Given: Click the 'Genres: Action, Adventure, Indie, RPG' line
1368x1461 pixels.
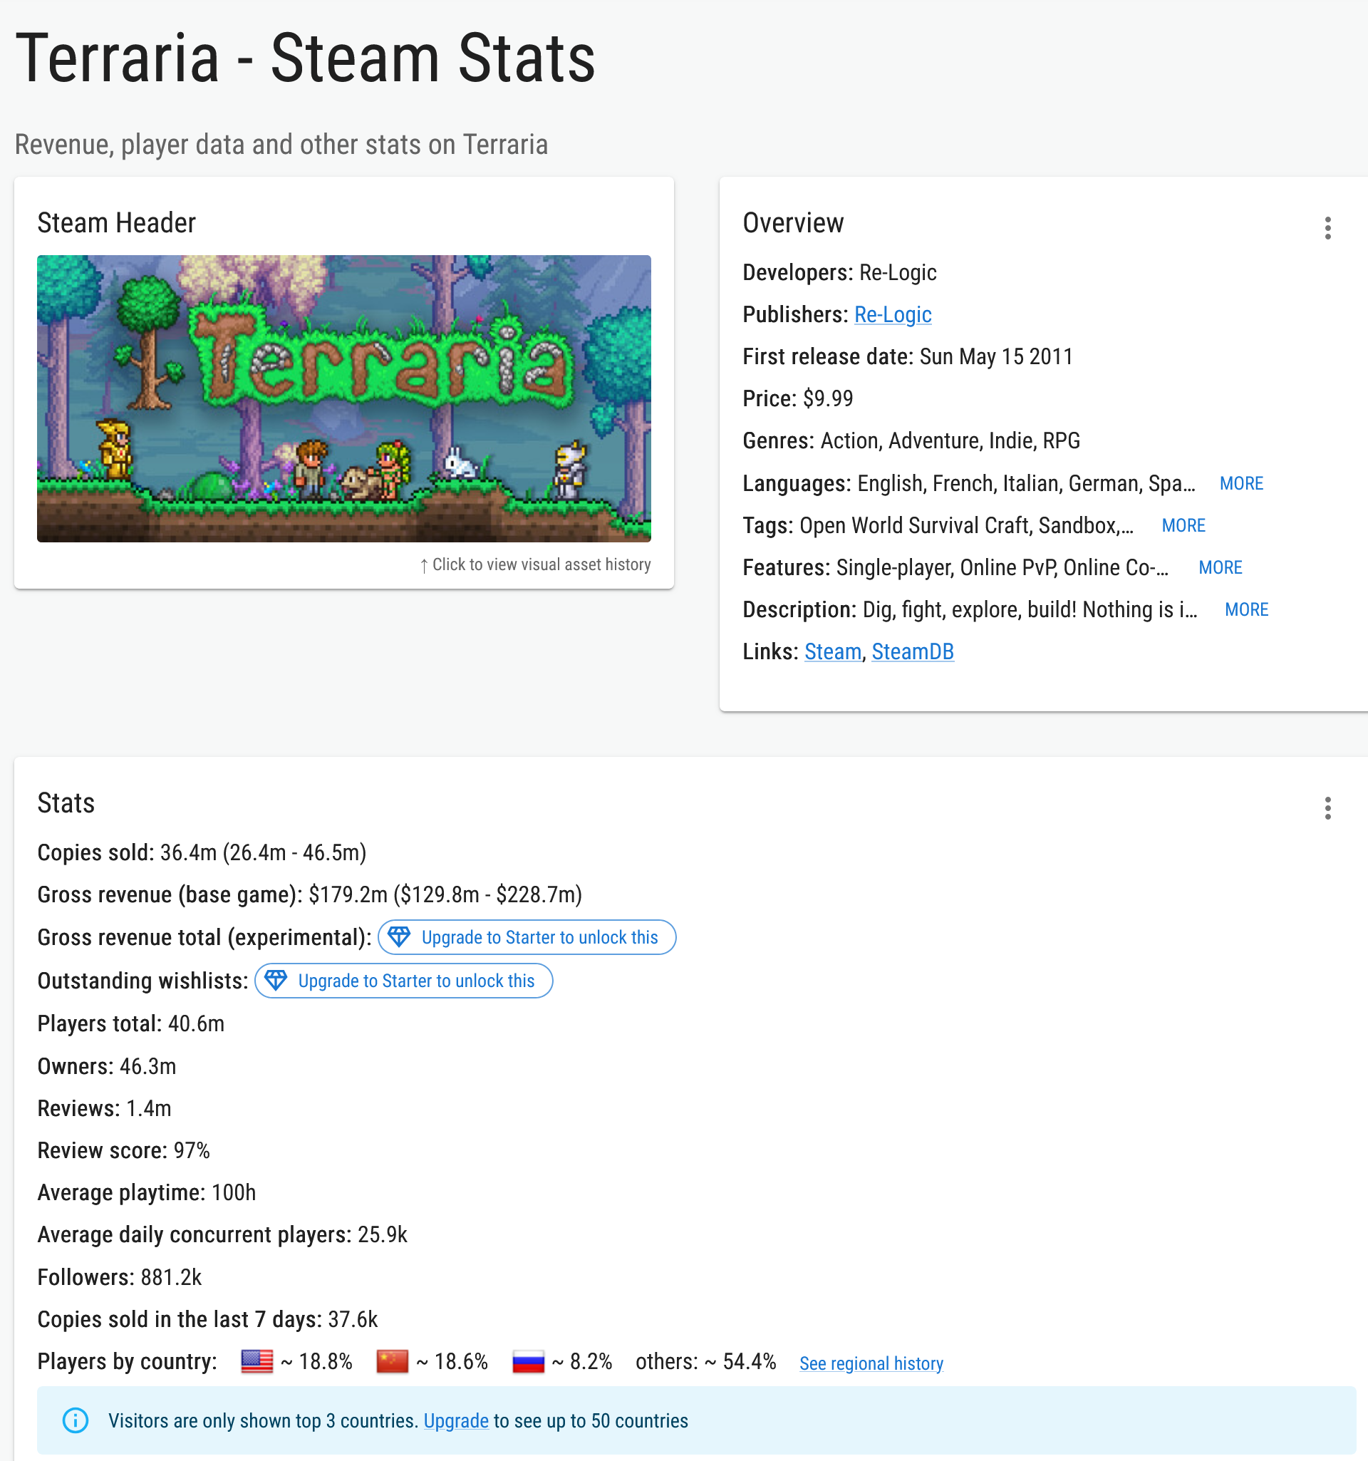Looking at the screenshot, I should 911,440.
